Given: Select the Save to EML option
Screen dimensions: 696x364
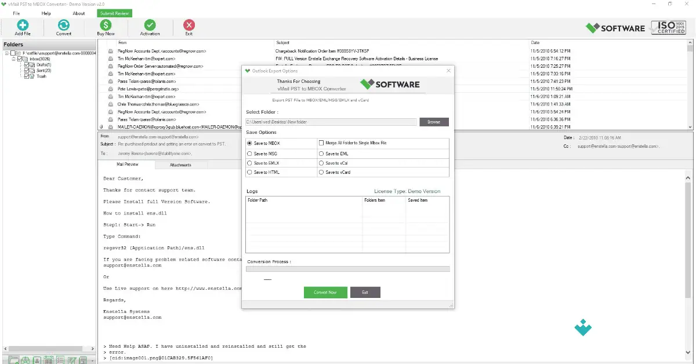Looking at the screenshot, I should click(321, 152).
